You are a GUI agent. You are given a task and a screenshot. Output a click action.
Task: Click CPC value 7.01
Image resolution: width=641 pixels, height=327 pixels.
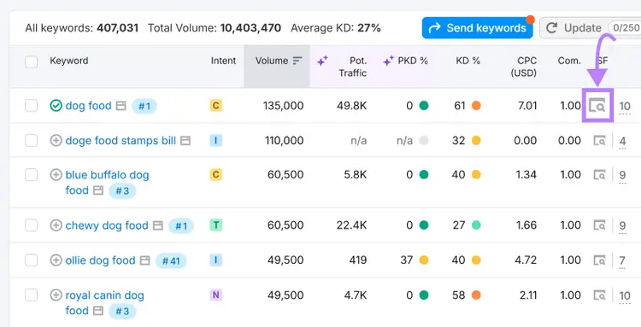tap(527, 106)
